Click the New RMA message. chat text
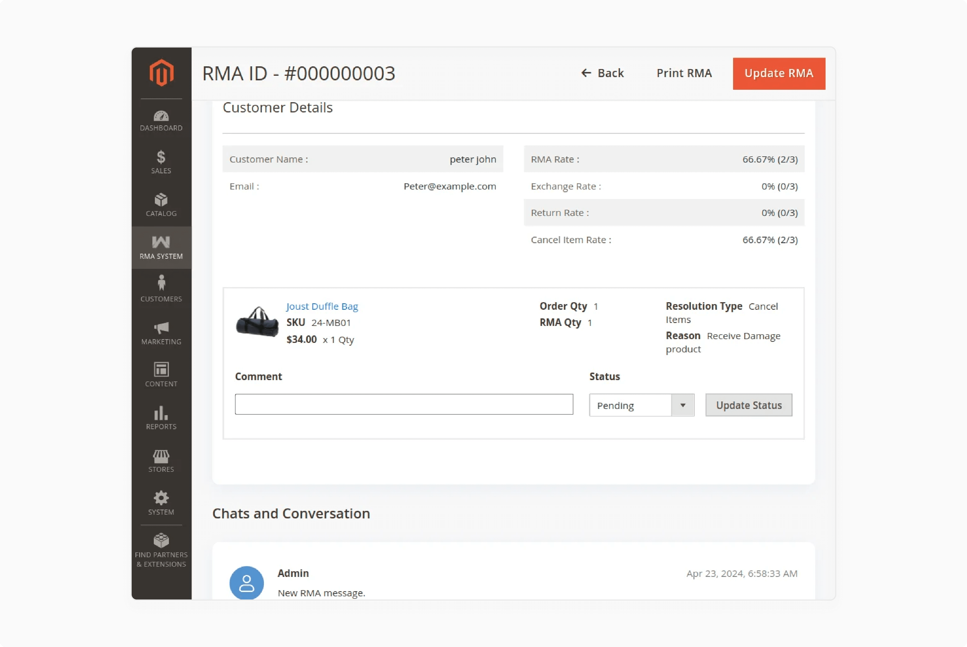Image resolution: width=967 pixels, height=647 pixels. [321, 593]
